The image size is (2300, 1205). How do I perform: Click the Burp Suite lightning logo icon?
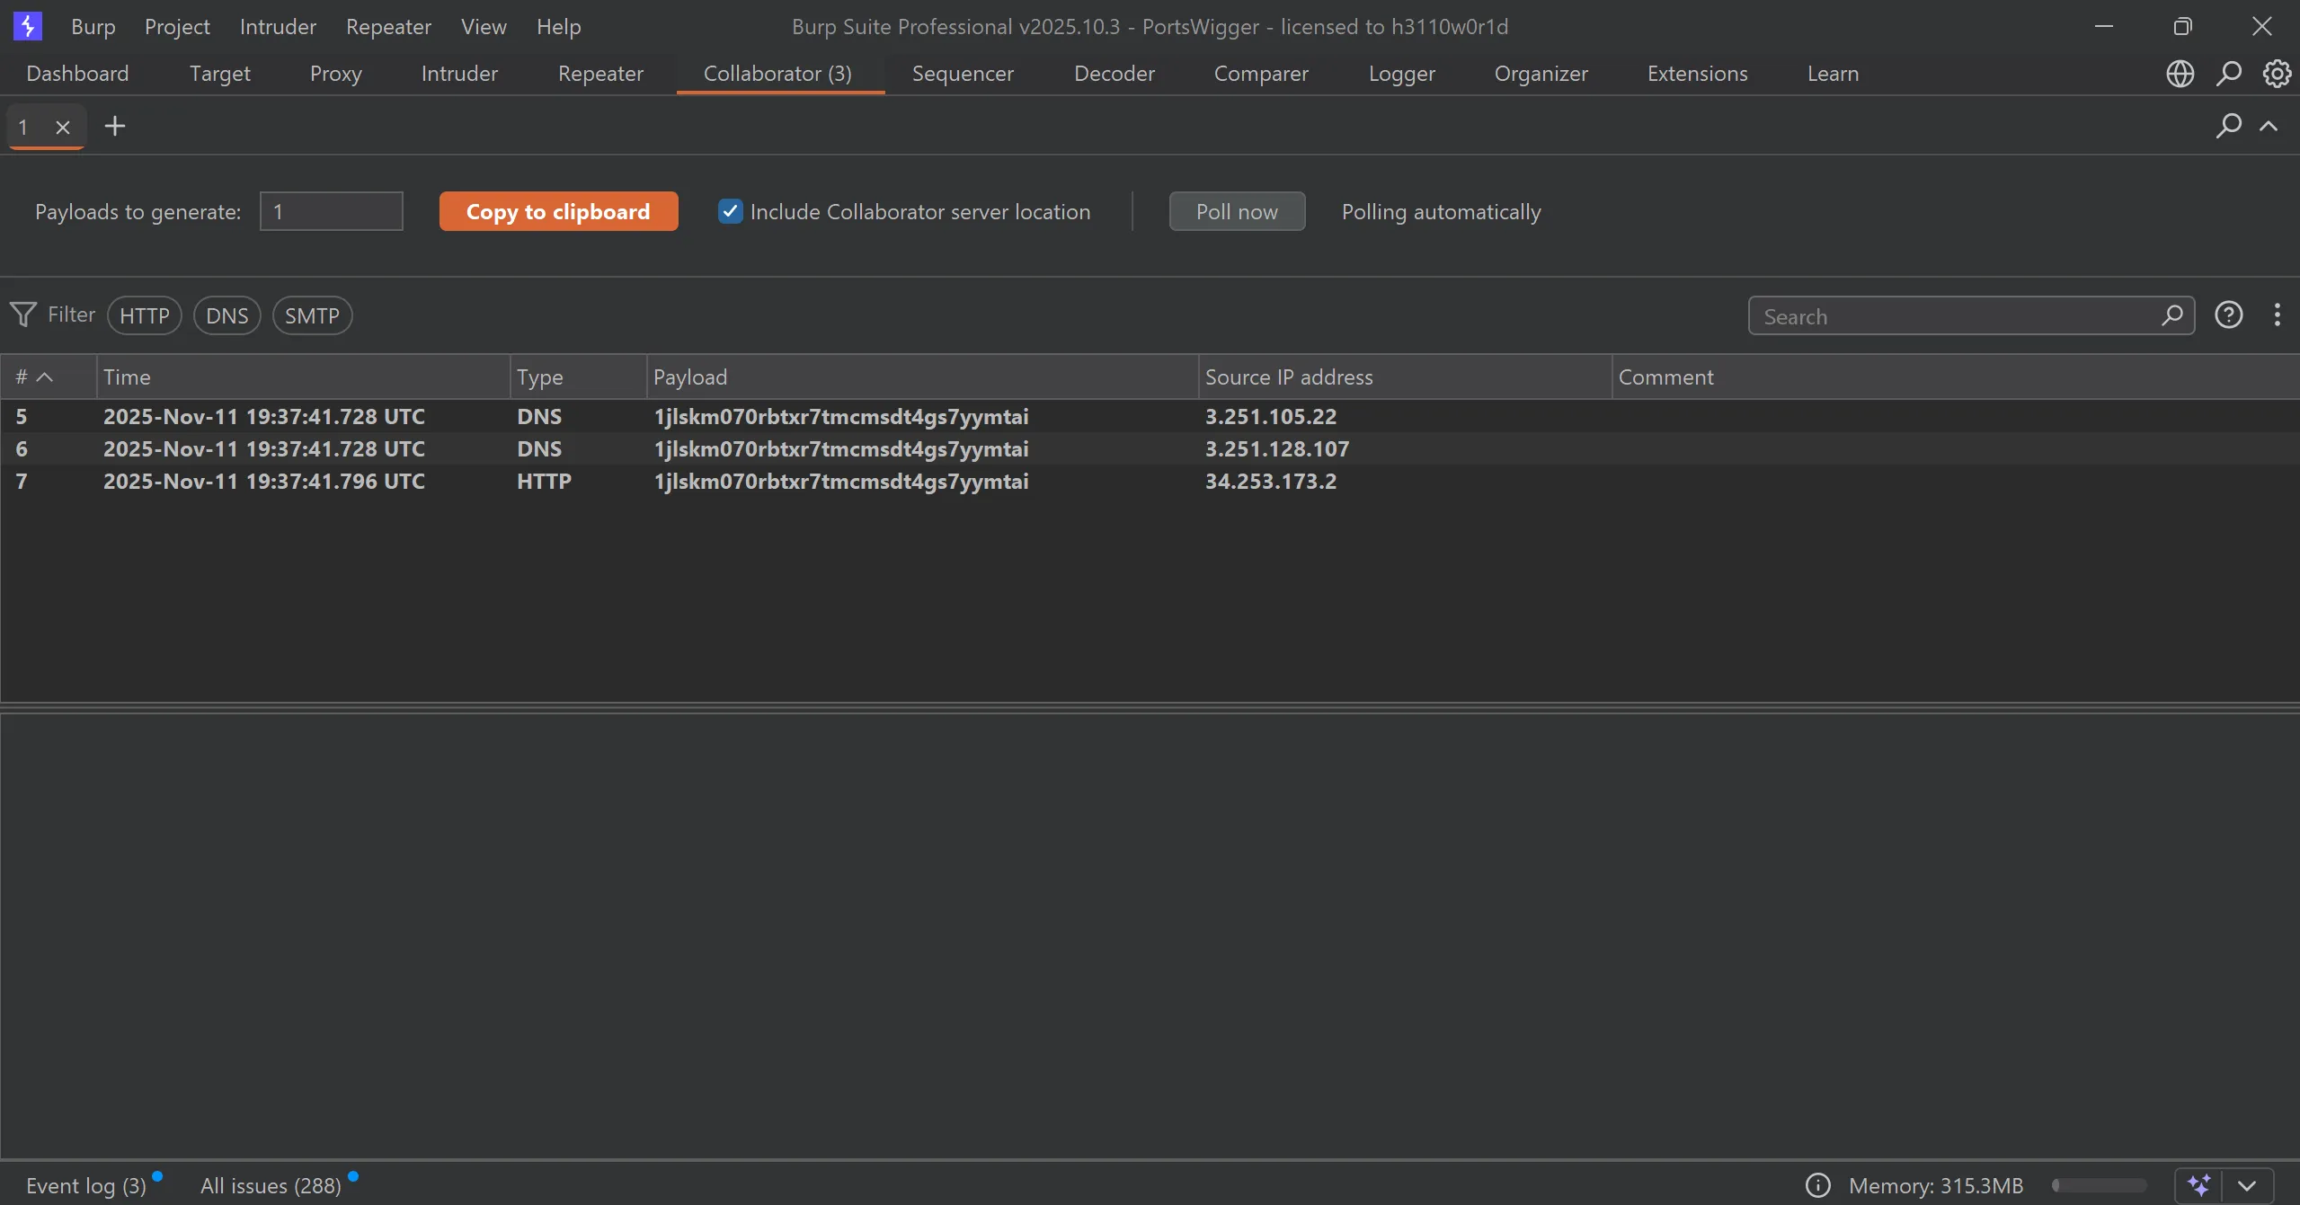pyautogui.click(x=27, y=26)
